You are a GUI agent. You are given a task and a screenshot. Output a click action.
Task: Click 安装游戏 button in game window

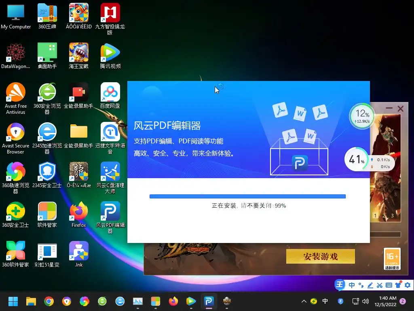(x=320, y=256)
